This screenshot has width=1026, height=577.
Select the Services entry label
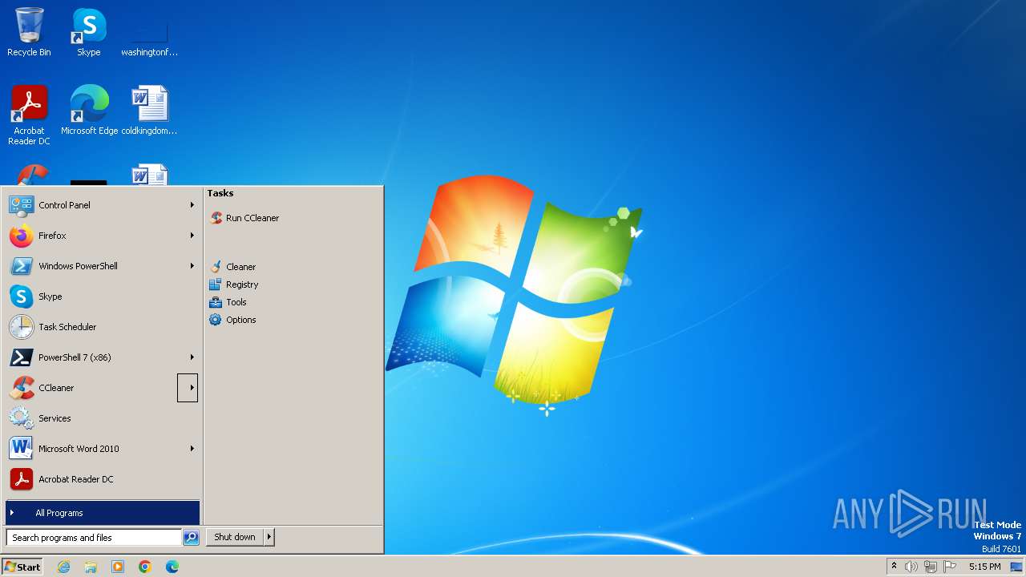(55, 418)
